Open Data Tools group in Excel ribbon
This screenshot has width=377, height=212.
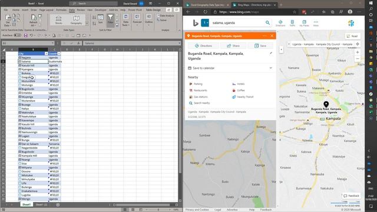[x=125, y=20]
